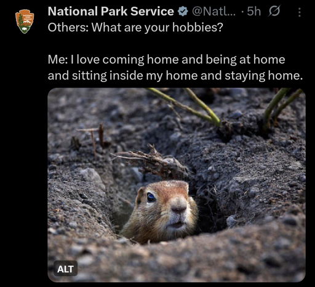
Task: Click the 'What are your hobbies?' text
Action: point(157,27)
